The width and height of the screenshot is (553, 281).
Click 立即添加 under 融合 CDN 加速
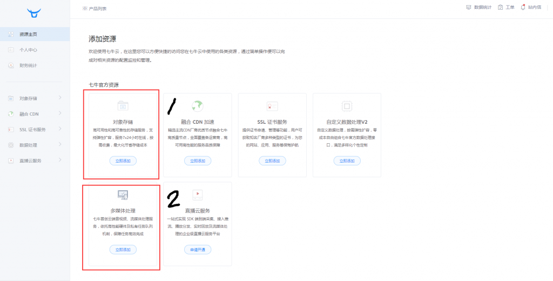(x=198, y=160)
